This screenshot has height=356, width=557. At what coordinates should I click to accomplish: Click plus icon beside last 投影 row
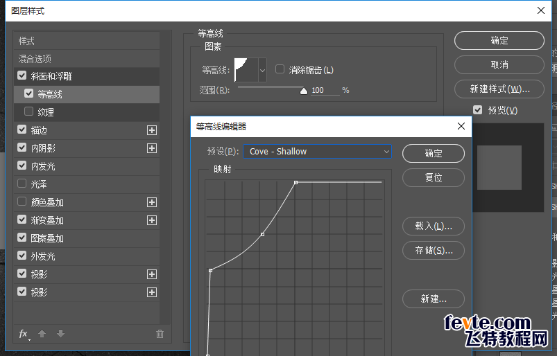152,292
